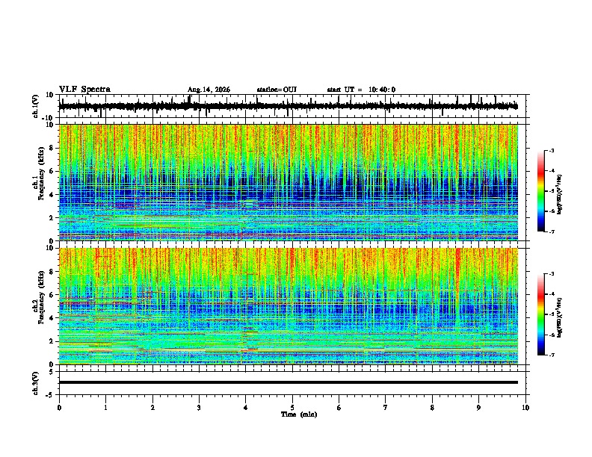Click the ch.1 colorbar log(PSD) label

tap(560, 195)
